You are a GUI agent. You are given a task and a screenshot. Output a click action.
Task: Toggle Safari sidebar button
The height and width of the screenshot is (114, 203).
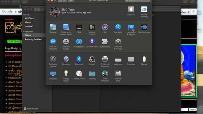point(25,2)
